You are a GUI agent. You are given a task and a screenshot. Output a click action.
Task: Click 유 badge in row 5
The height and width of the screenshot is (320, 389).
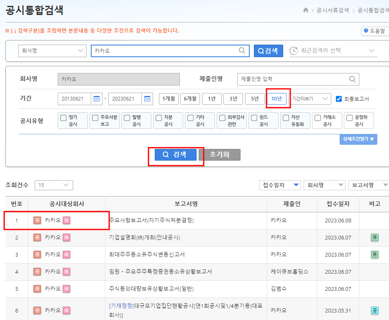pos(37,289)
